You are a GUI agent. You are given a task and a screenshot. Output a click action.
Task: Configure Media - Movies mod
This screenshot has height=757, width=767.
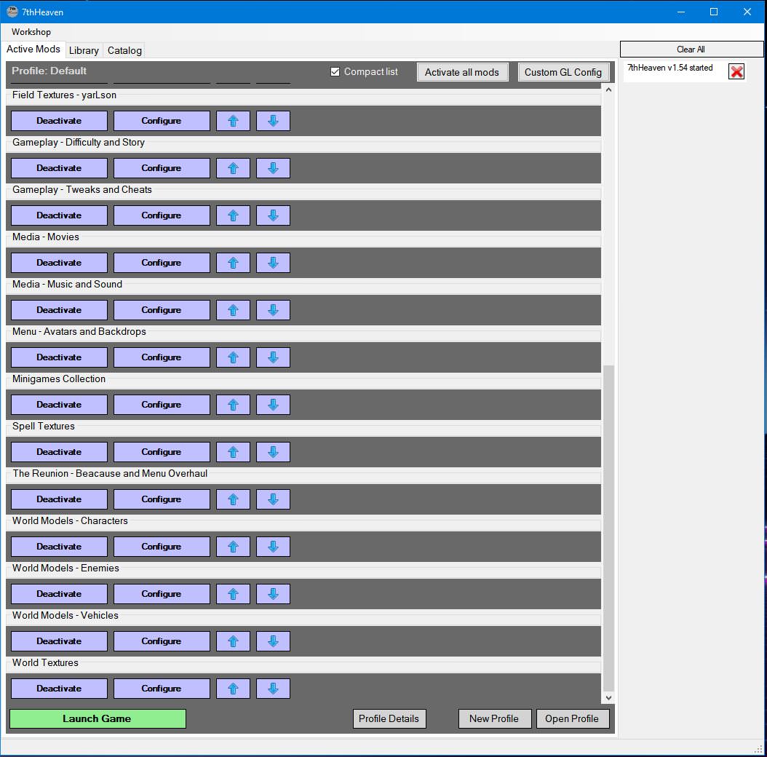click(x=162, y=263)
